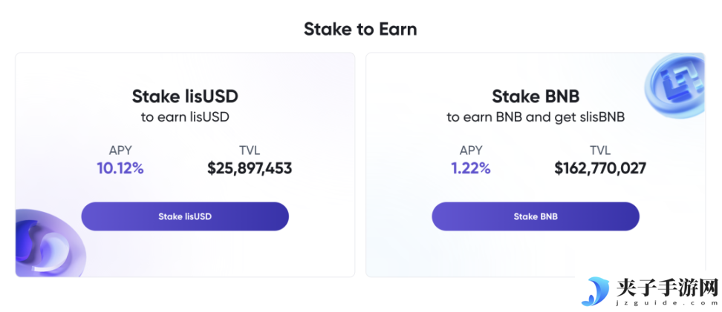Screen dimensions: 722x312
Task: Click the blue dolphin watermark logo
Action: tap(595, 291)
